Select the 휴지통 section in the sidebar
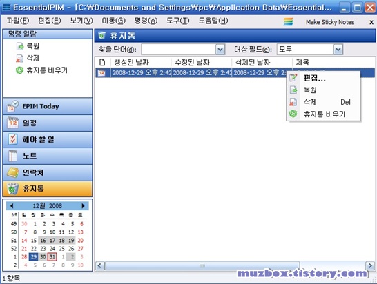 48,189
